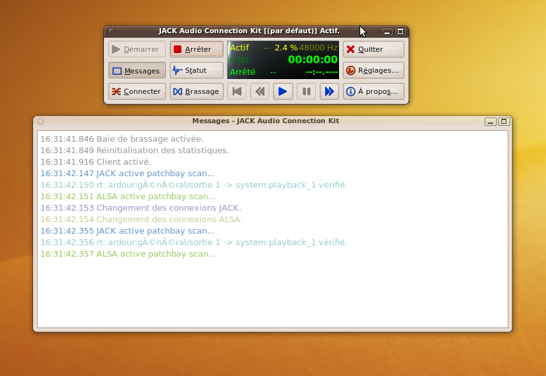Click the 2.4 % CPU load value

[x=286, y=47]
